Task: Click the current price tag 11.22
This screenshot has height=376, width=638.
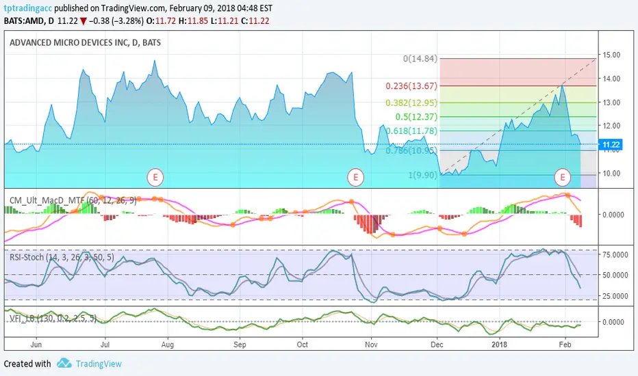Action: click(x=611, y=145)
